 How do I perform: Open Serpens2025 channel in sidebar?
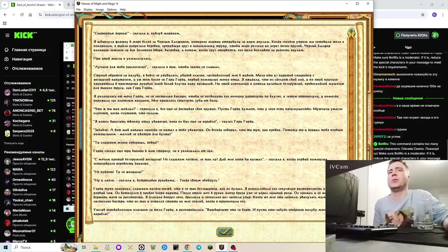coord(30,133)
